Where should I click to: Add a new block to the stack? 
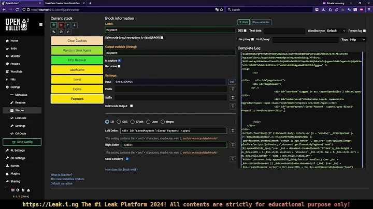click(54, 25)
